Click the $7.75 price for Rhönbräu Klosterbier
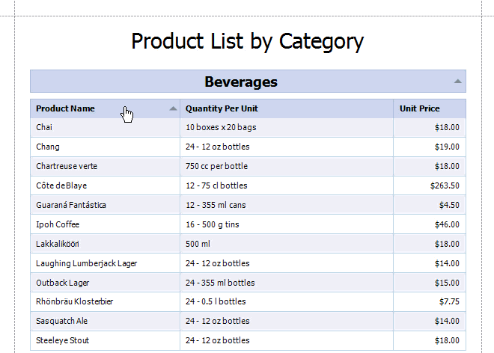The width and height of the screenshot is (494, 353). pos(448,302)
